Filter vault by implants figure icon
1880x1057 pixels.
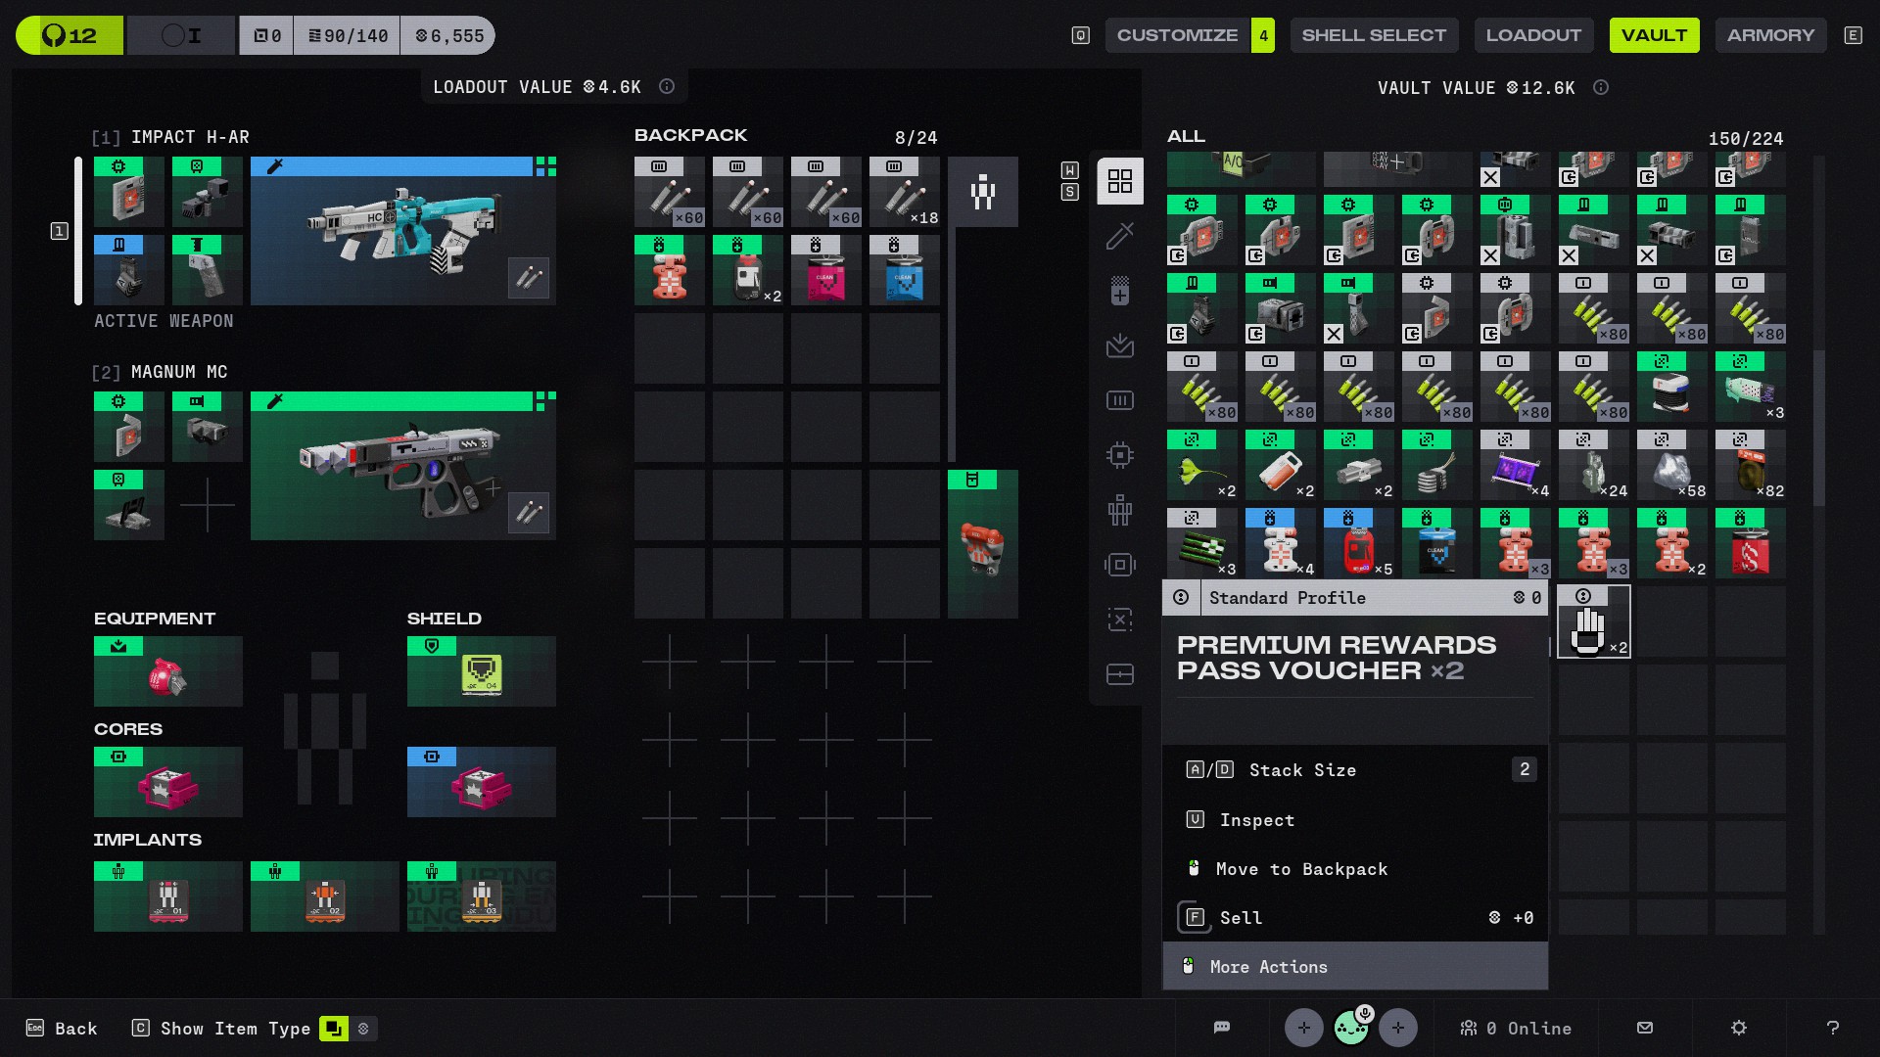(1120, 510)
